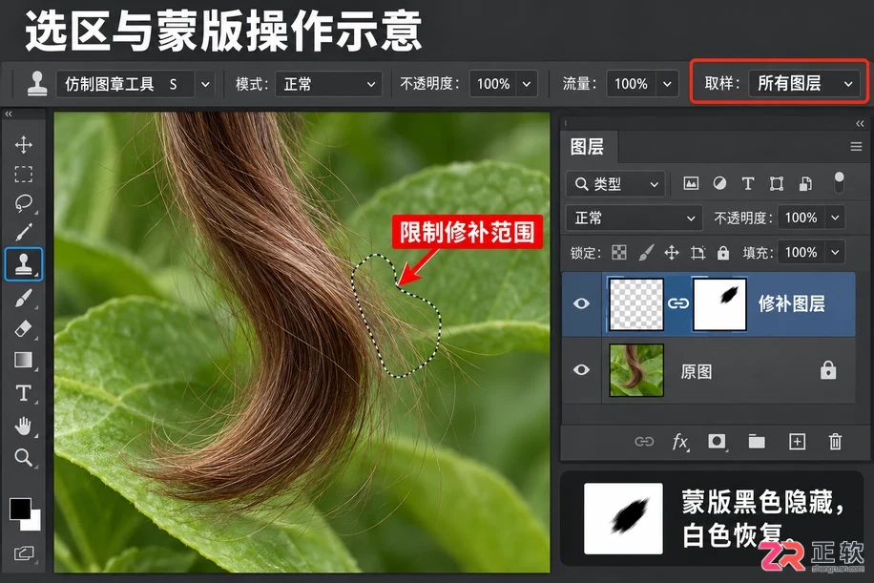Click the 填充 100% field

[x=801, y=253]
